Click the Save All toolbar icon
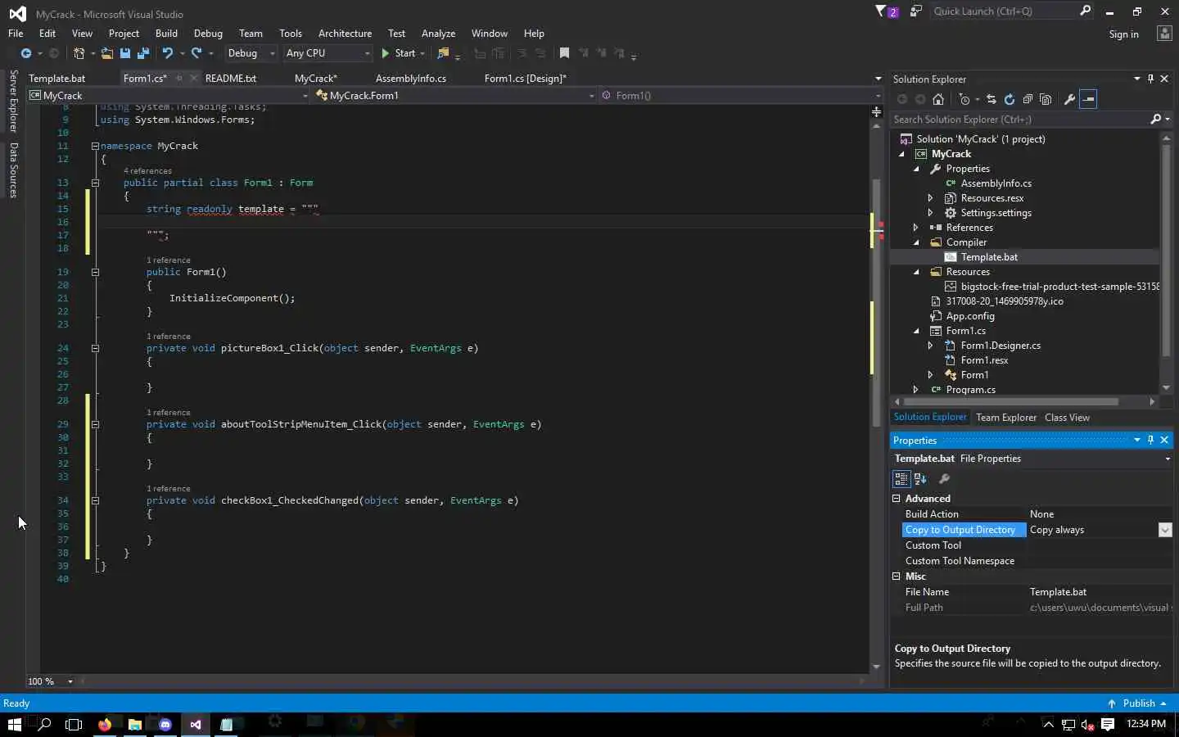This screenshot has height=737, width=1179. pyautogui.click(x=143, y=53)
